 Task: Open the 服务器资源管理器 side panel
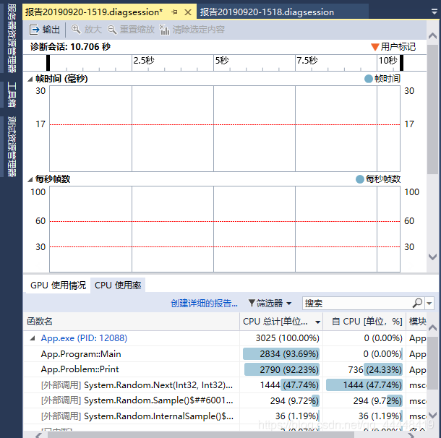[12, 38]
